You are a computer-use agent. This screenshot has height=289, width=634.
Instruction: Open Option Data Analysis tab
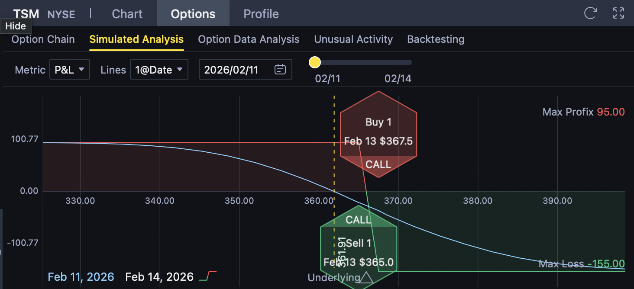249,39
